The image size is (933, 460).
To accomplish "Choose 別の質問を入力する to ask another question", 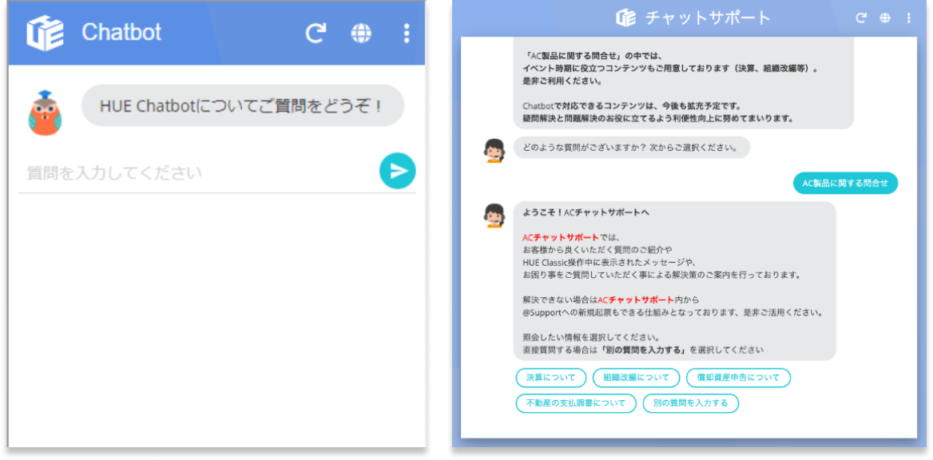I will 690,403.
